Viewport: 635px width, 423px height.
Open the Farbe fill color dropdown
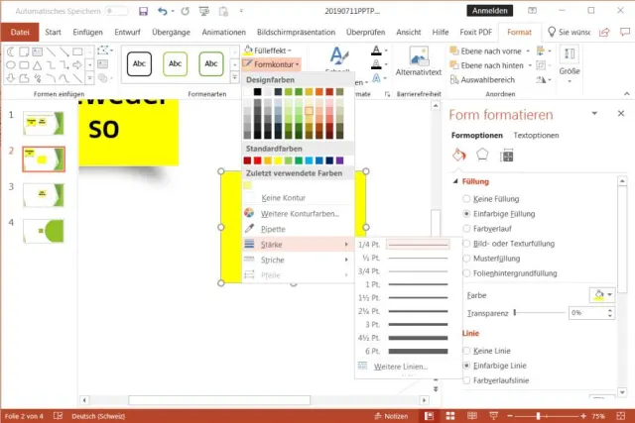pyautogui.click(x=602, y=294)
